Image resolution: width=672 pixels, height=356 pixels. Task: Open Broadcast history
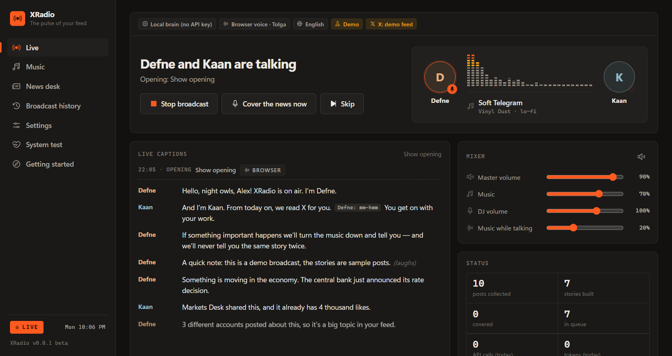tap(58, 106)
